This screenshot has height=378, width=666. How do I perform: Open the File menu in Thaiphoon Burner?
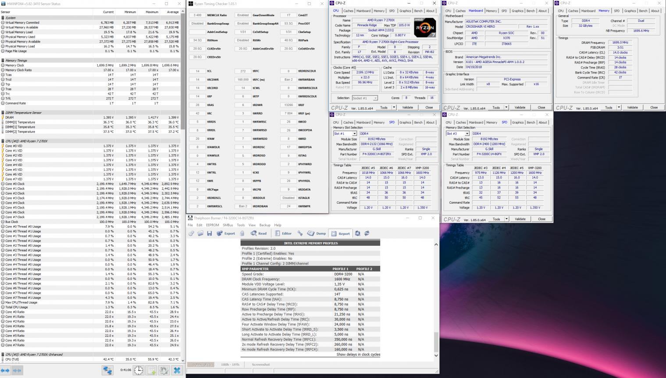190,225
